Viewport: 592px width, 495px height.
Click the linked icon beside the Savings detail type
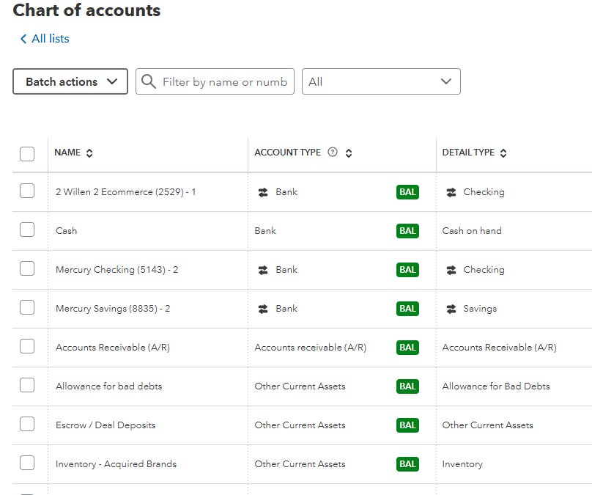[451, 309]
